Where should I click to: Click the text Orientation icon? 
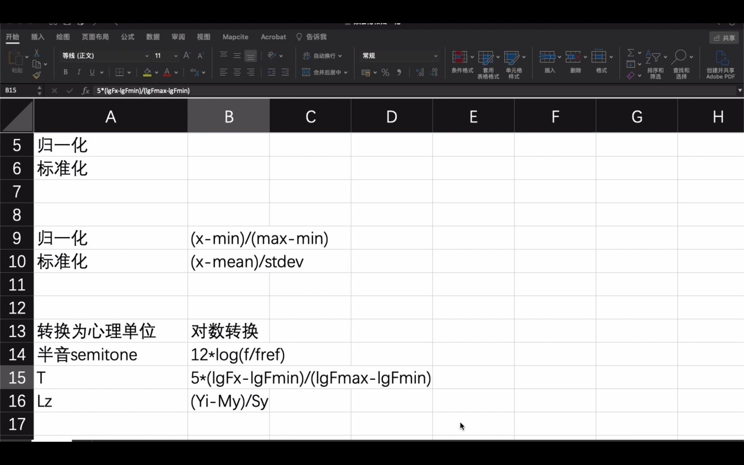[x=272, y=56]
